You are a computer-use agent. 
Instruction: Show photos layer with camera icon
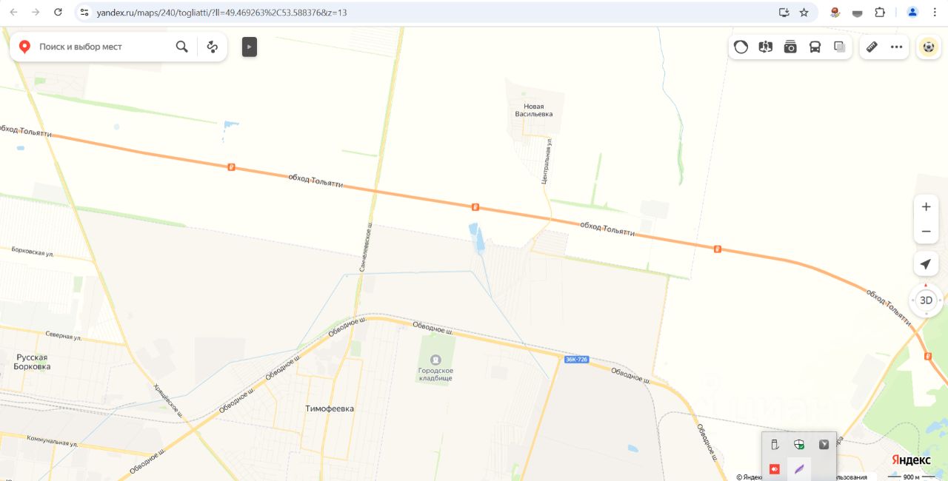click(x=790, y=47)
